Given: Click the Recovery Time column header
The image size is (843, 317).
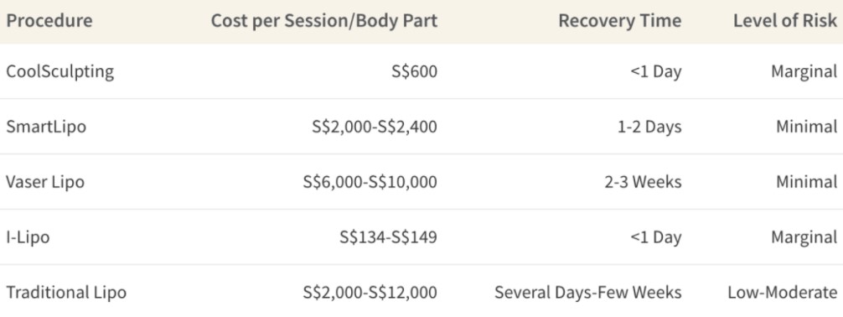Looking at the screenshot, I should pos(620,20).
